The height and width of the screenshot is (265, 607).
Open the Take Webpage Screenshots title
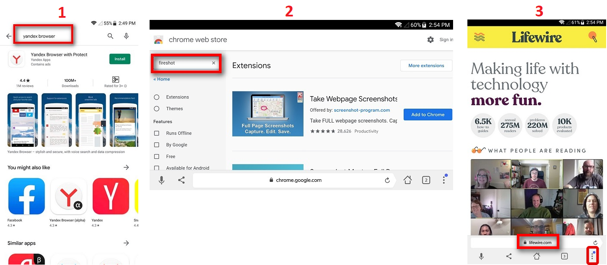354,99
